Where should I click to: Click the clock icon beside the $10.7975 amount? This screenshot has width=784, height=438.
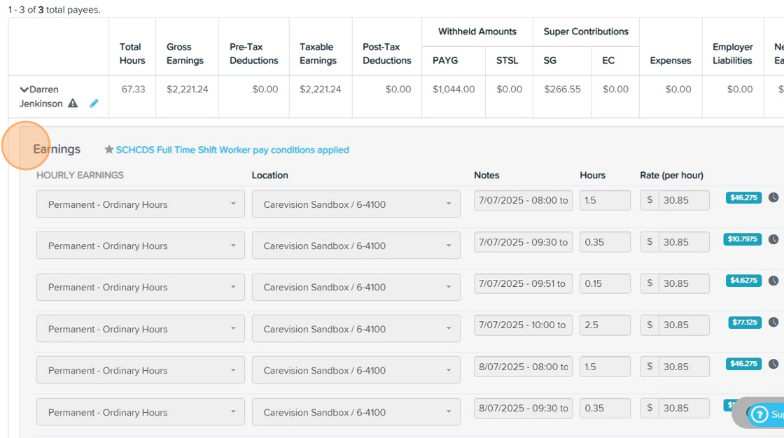(x=773, y=239)
